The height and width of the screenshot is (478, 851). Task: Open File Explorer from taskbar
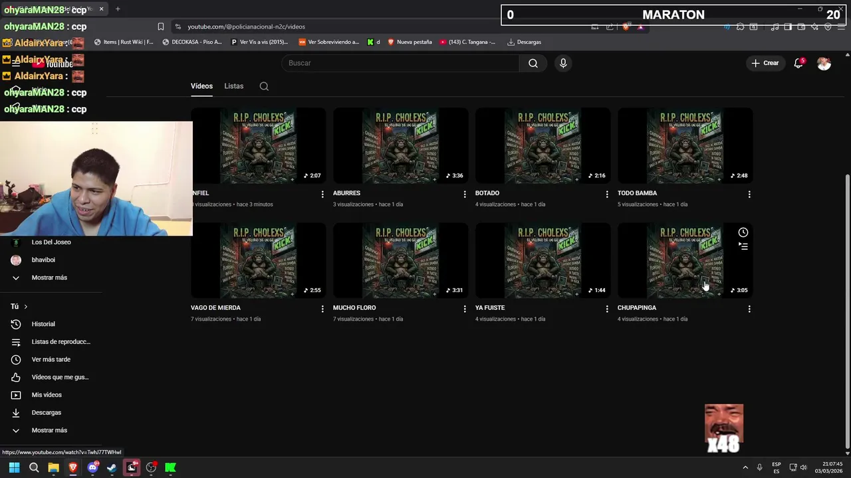pyautogui.click(x=53, y=467)
